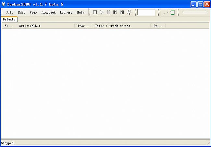Close the foobar2000 window
Screen dimensions: 211x147
(207, 5)
